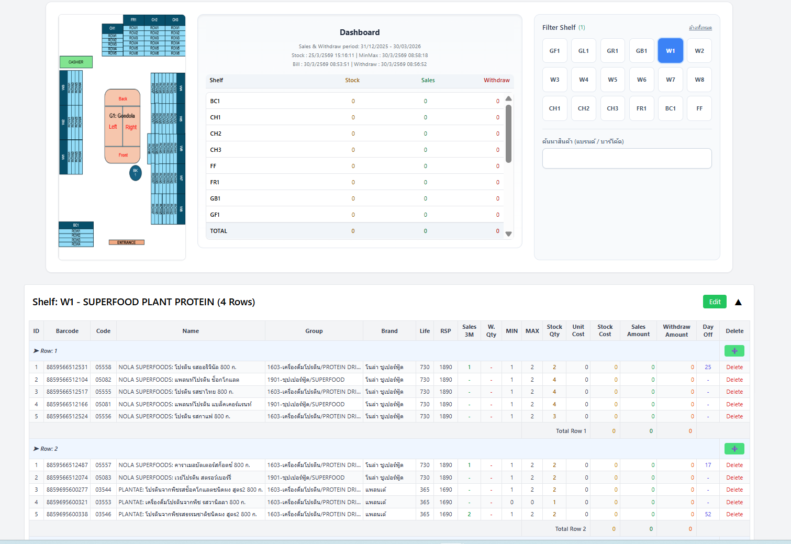Screen dimensions: 791x544
Task: Focus the product search input field
Action: 627,158
